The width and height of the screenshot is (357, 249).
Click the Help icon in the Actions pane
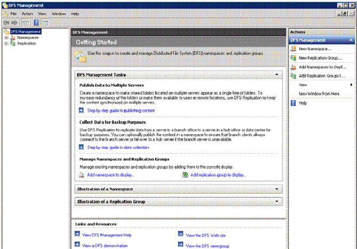(294, 103)
